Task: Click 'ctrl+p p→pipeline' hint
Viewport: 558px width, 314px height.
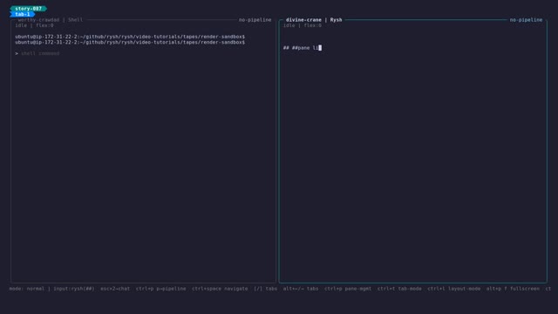Action: [x=160, y=289]
